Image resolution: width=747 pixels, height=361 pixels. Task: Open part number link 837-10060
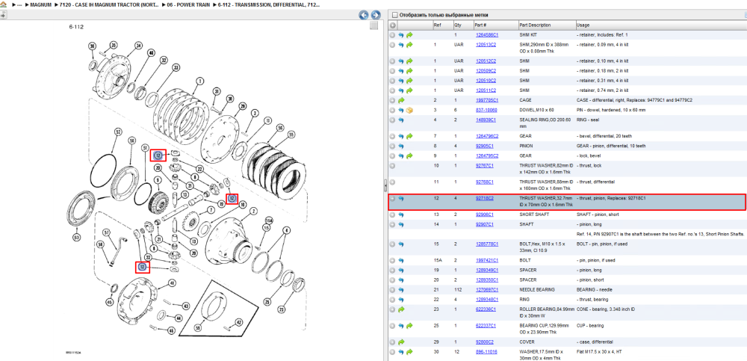click(x=486, y=110)
